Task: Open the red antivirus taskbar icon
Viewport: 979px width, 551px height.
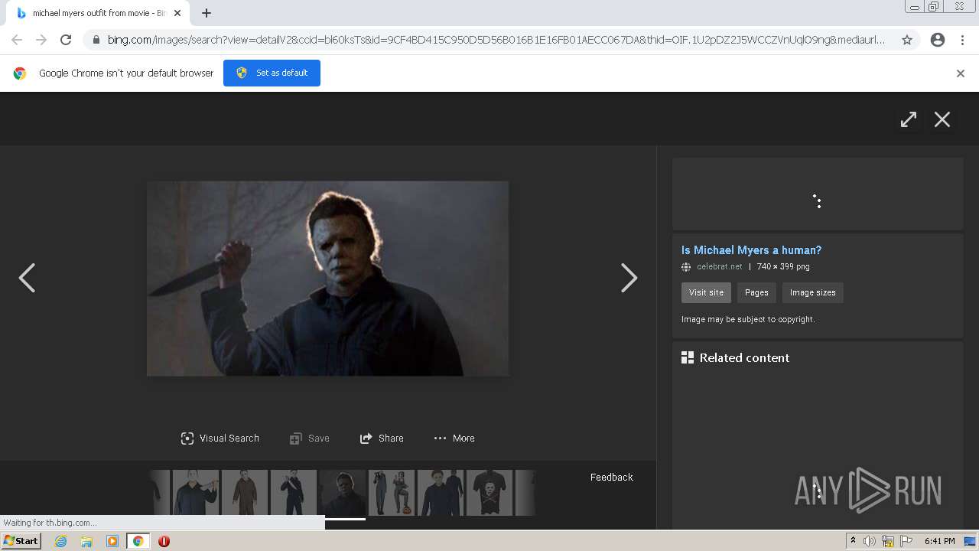Action: click(164, 541)
